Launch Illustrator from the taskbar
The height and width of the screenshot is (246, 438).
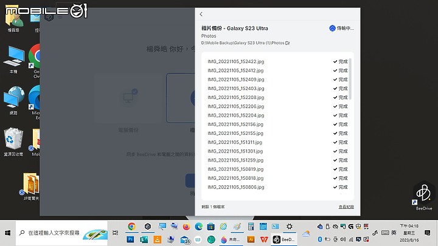click(x=251, y=239)
